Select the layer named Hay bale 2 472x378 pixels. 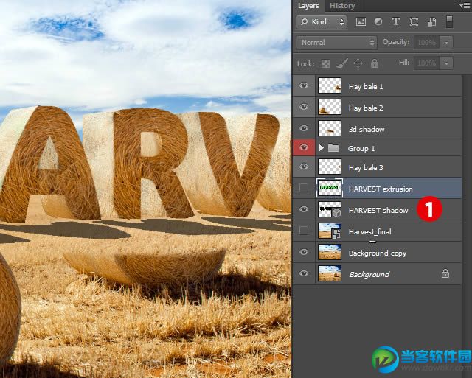[366, 108]
